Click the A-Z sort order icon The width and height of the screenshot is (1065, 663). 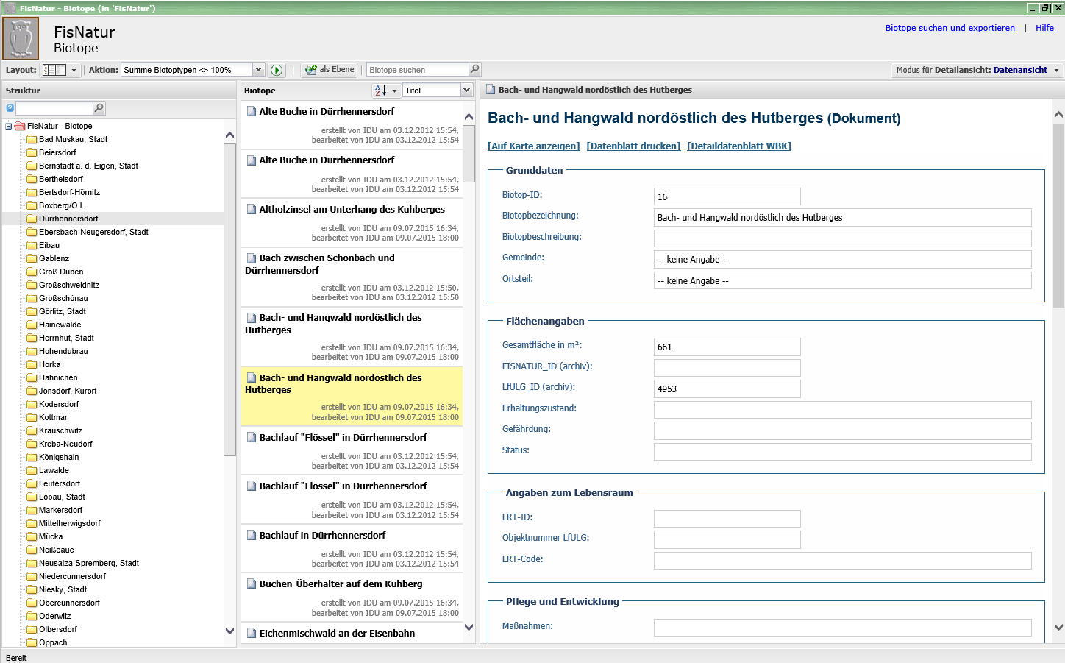(380, 90)
